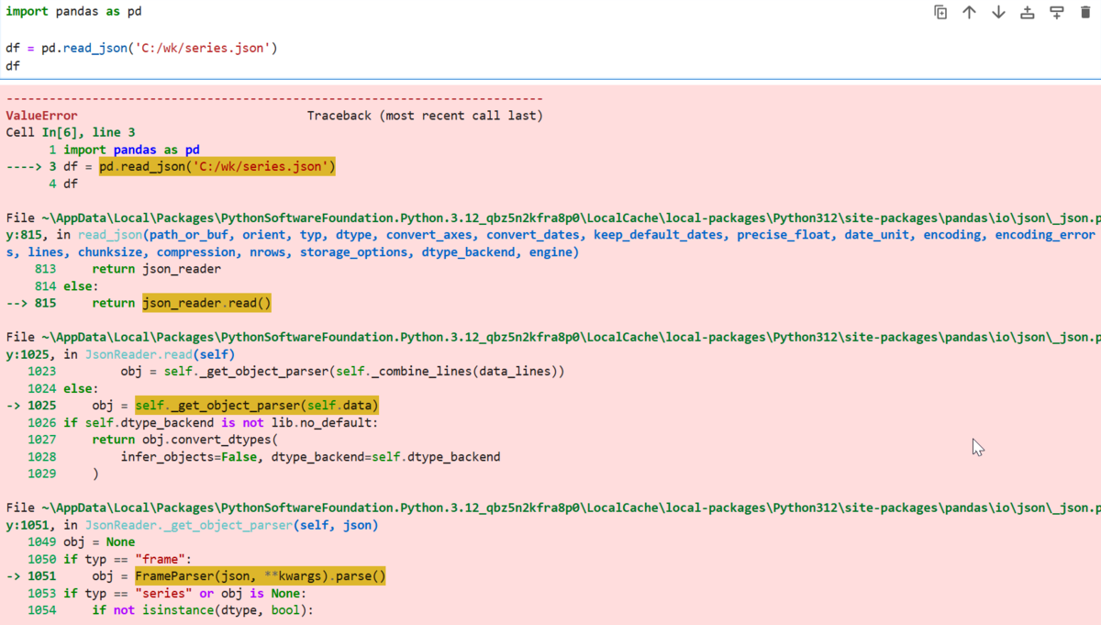Insert a cell below this one
This screenshot has width=1101, height=625.
(x=1057, y=12)
